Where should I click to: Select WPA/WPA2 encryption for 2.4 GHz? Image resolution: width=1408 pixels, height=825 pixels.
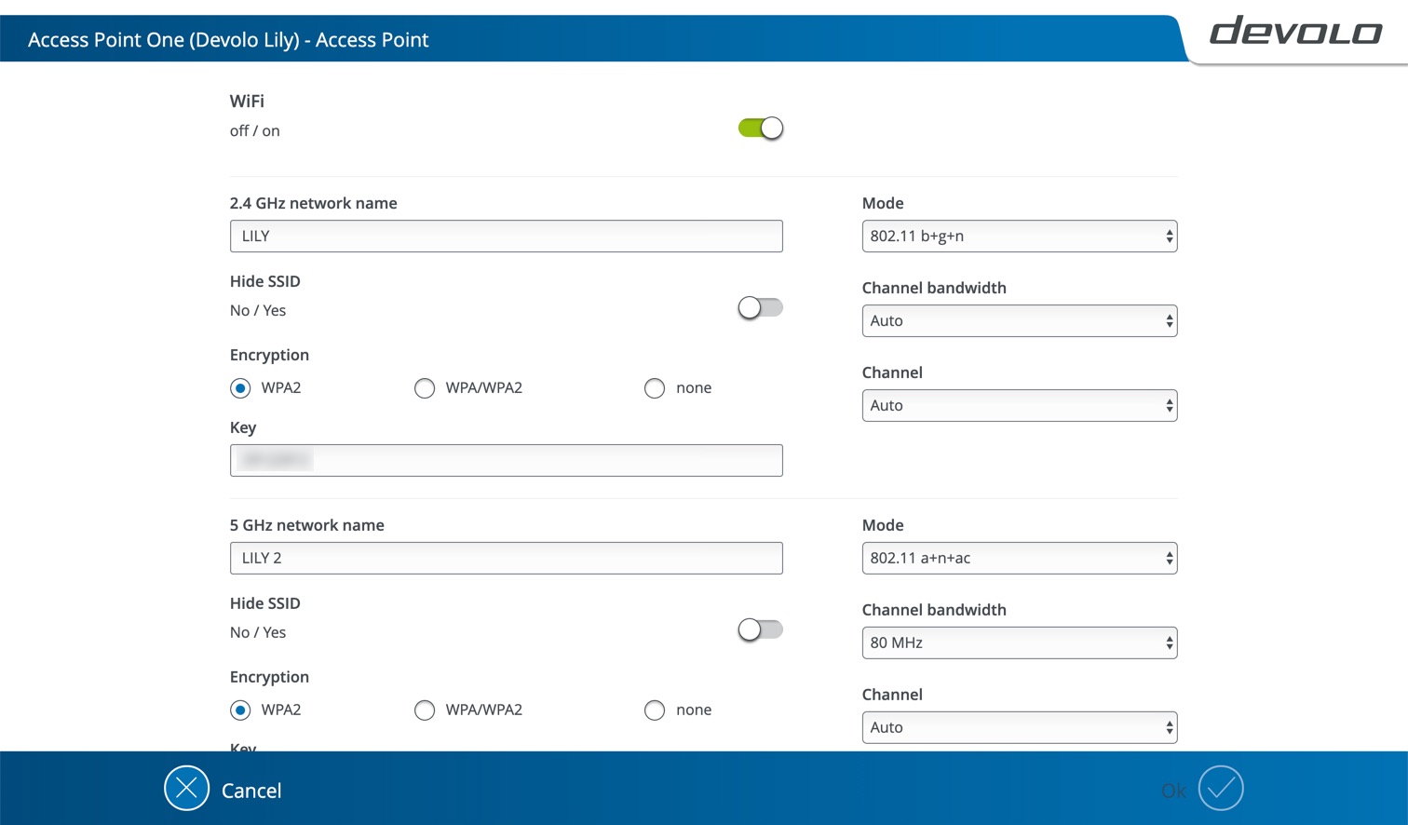425,388
